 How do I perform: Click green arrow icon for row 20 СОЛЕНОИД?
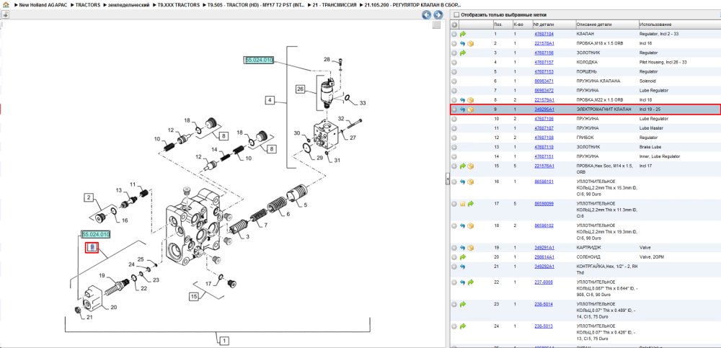coord(463,257)
